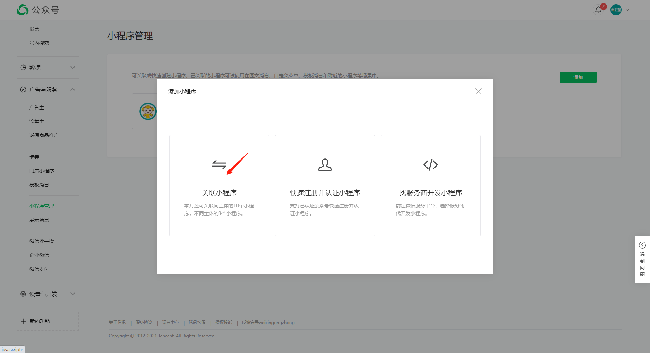650x353 pixels.
Task: Click the 遇到问题 question mark icon
Action: (642, 245)
